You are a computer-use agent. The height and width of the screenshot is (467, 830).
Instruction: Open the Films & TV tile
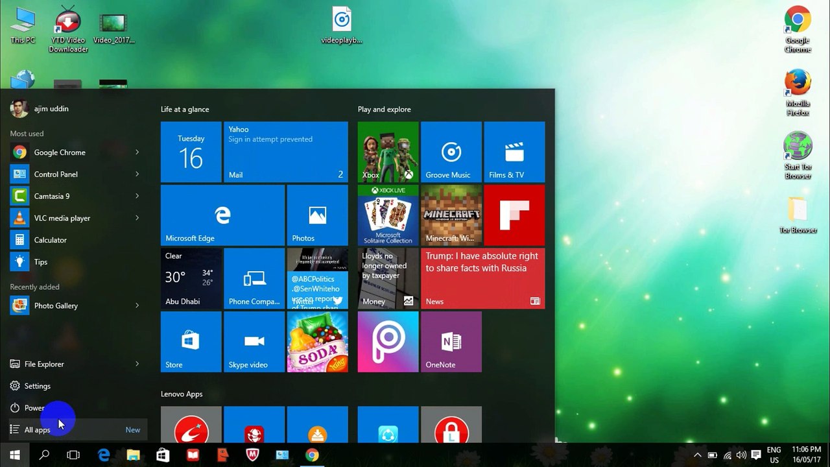[514, 152]
